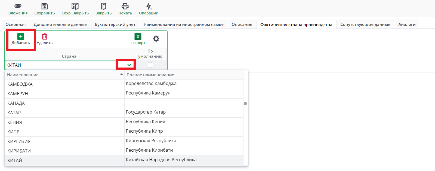Collapse the Страна dropdown arrow
435x171 pixels.
click(129, 65)
